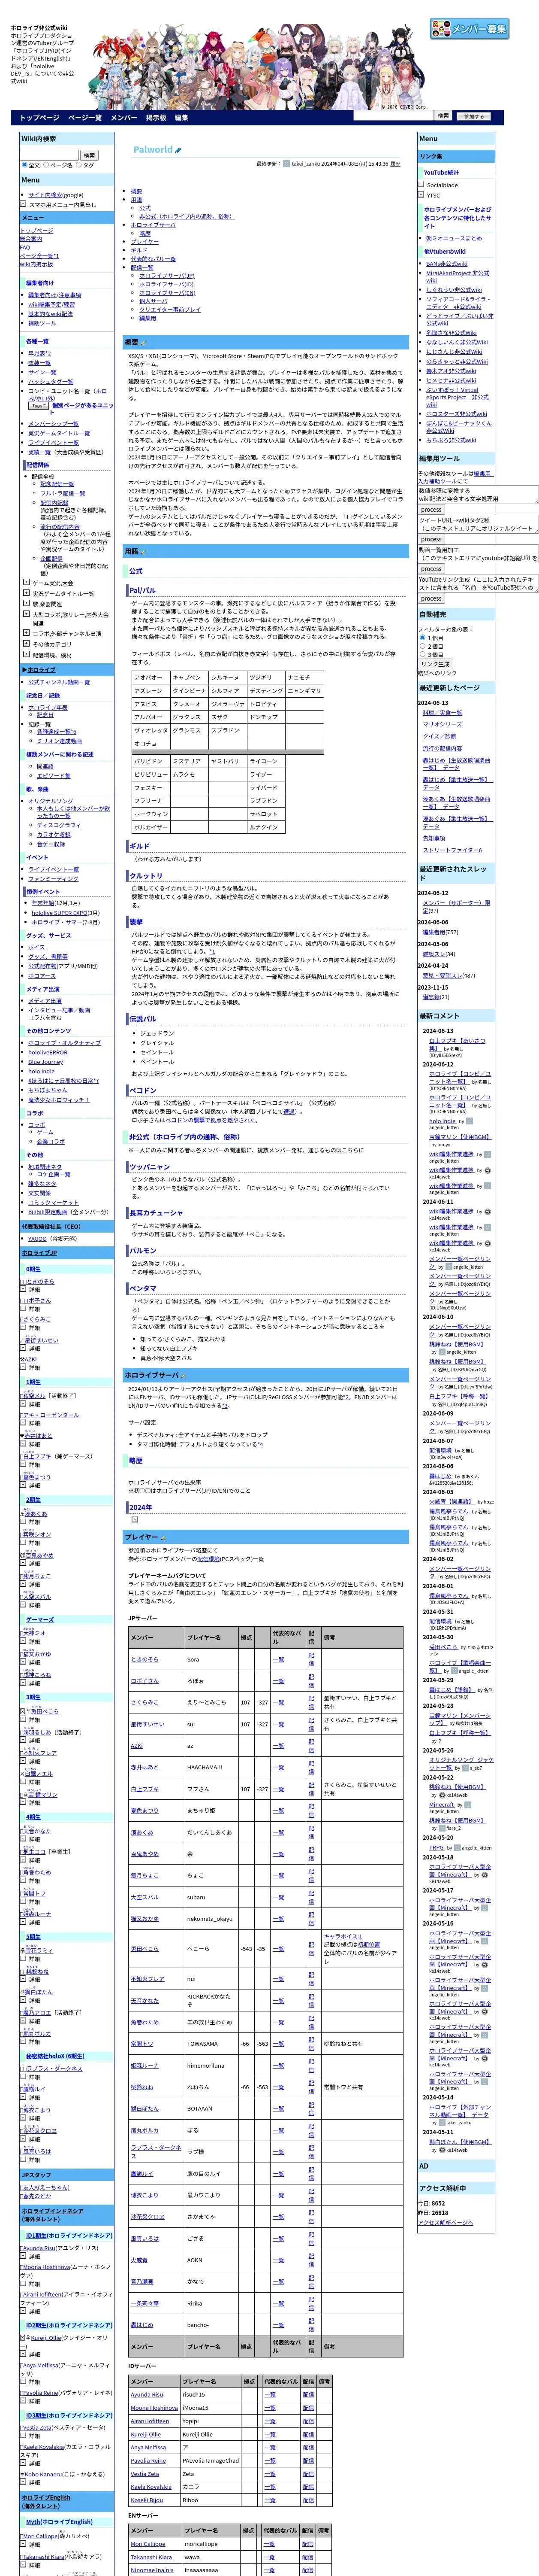This screenshot has height=2576, width=539.
Task: Expand the コラボ,外部チャンネル出演 section
Action: click(27, 633)
